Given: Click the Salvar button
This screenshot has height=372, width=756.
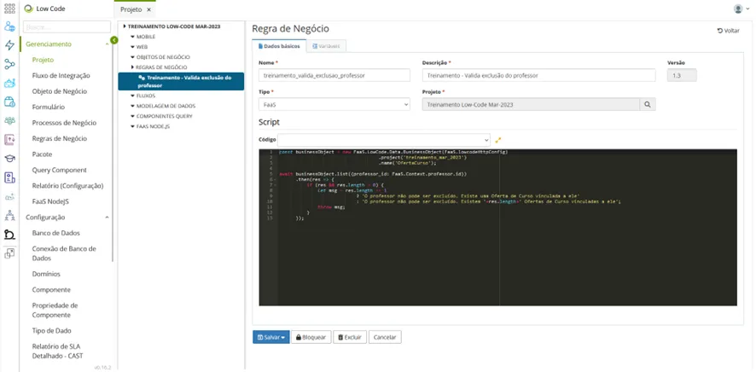Looking at the screenshot, I should (x=271, y=337).
